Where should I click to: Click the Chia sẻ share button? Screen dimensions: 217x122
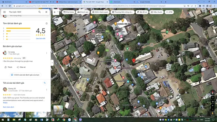(21, 67)
